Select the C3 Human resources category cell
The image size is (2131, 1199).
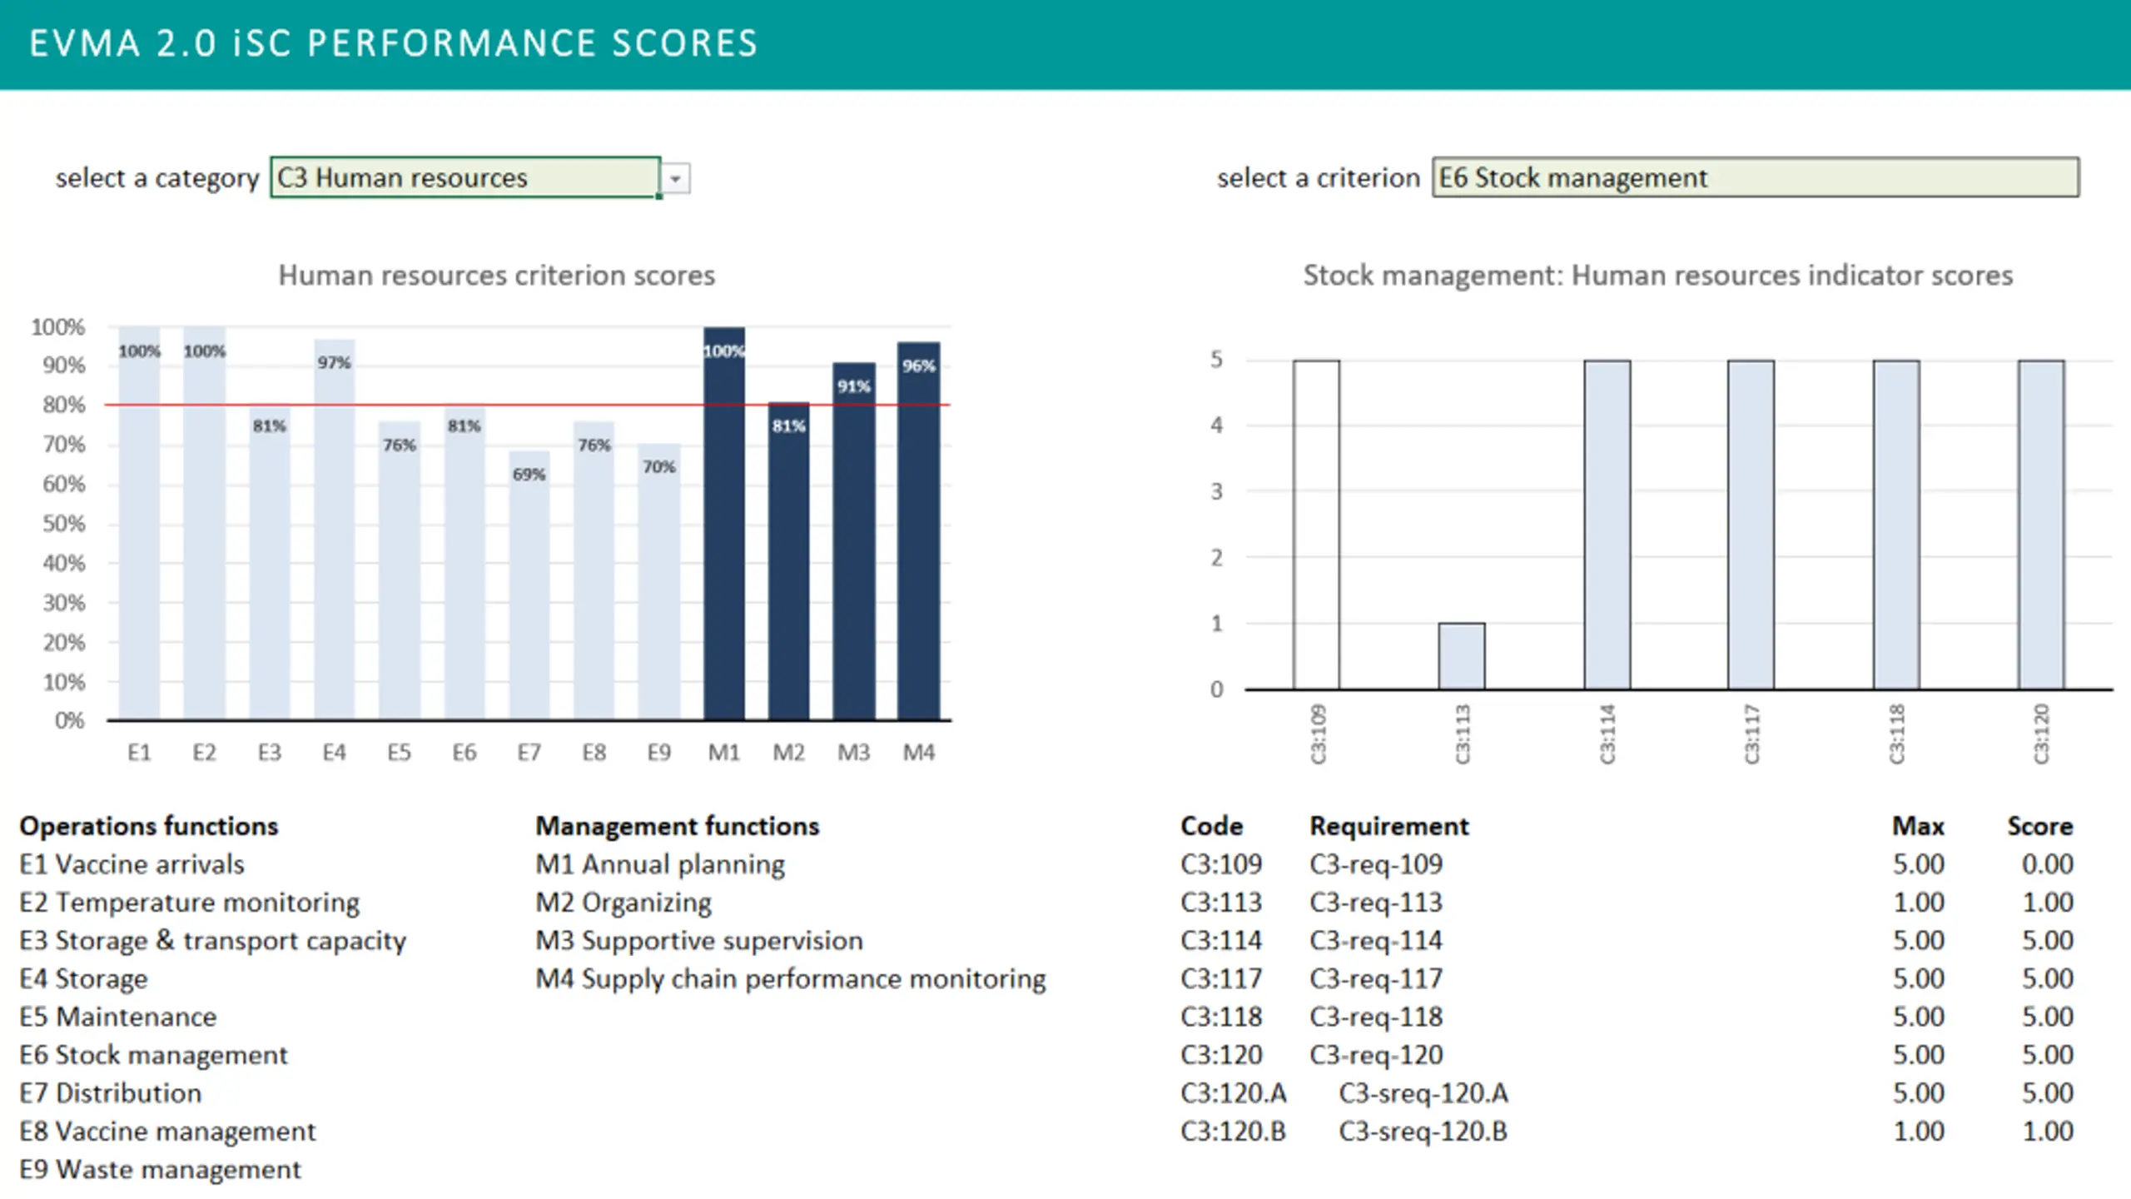(465, 177)
